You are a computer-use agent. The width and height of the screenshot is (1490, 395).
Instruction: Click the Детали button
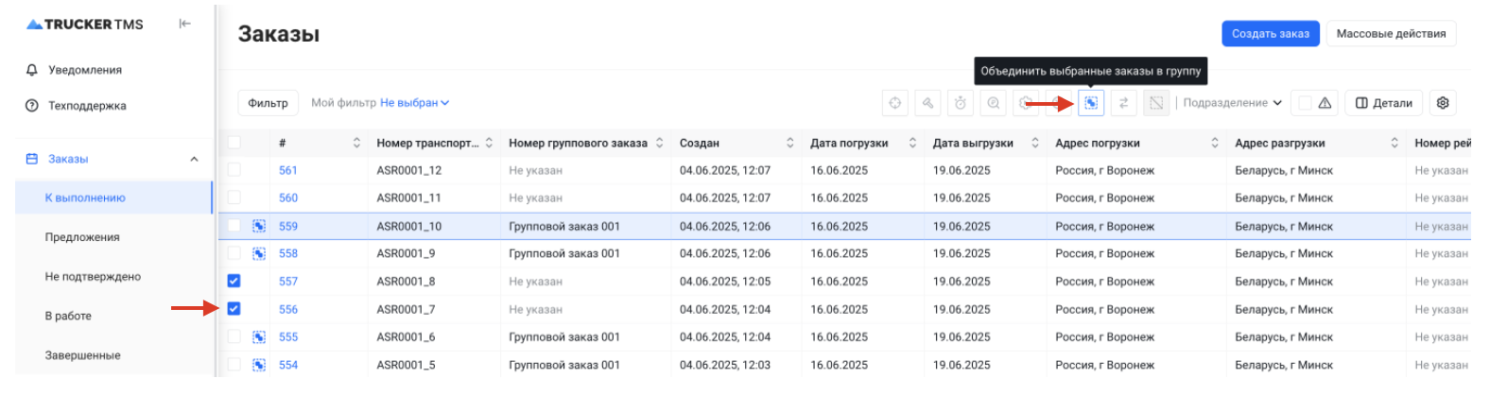coord(1384,103)
